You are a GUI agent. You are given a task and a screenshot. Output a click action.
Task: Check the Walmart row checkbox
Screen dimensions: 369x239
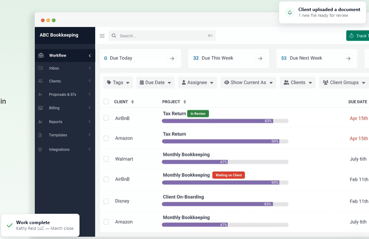(x=106, y=159)
